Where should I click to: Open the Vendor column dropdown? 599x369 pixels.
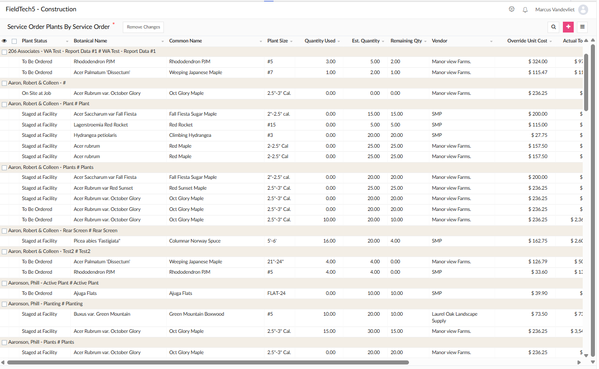492,42
